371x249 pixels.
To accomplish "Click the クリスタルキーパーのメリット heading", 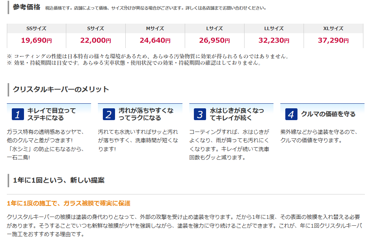I will pyautogui.click(x=61, y=89).
